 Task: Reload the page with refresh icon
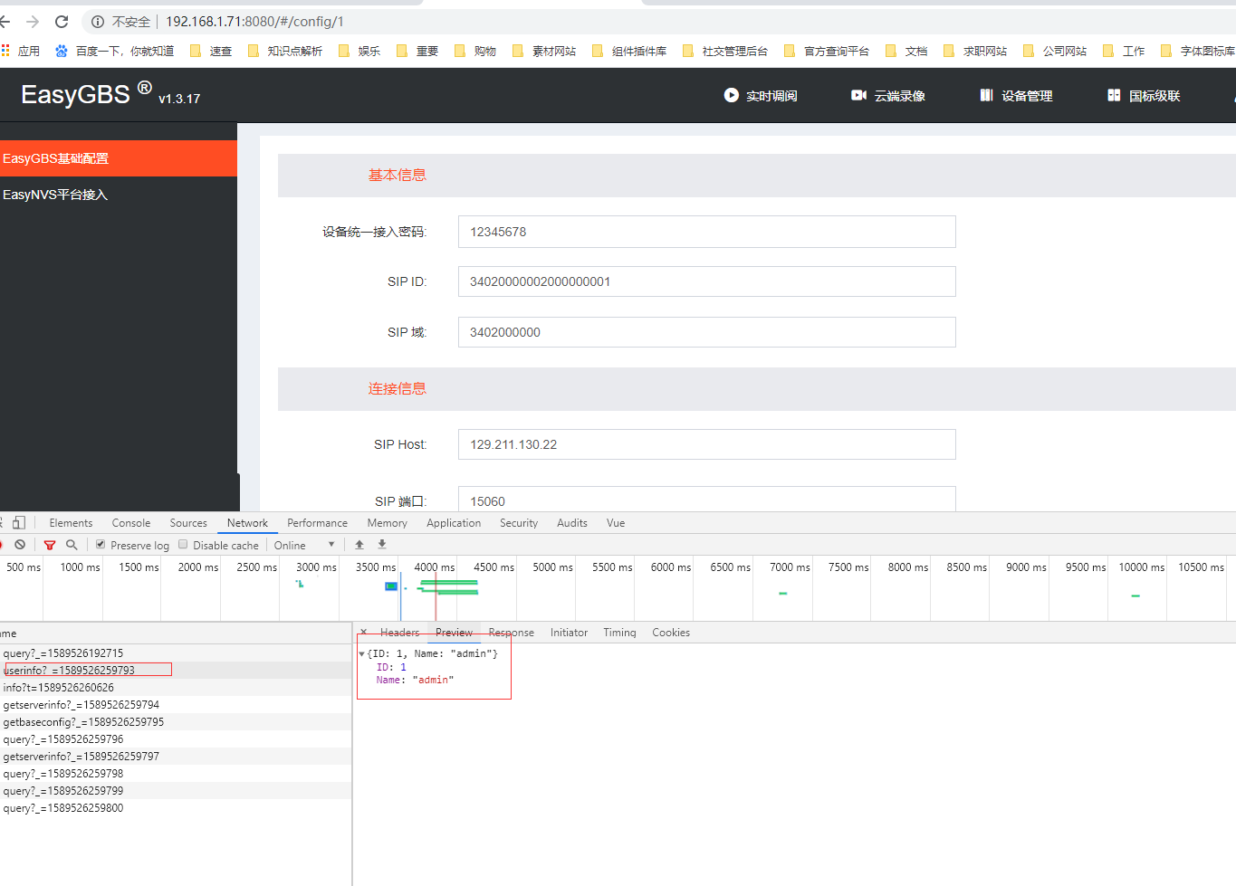[62, 22]
